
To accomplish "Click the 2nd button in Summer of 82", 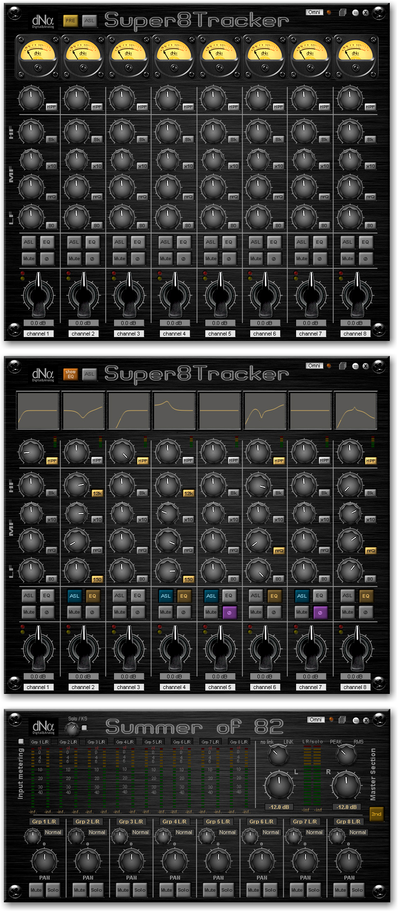I will click(376, 814).
